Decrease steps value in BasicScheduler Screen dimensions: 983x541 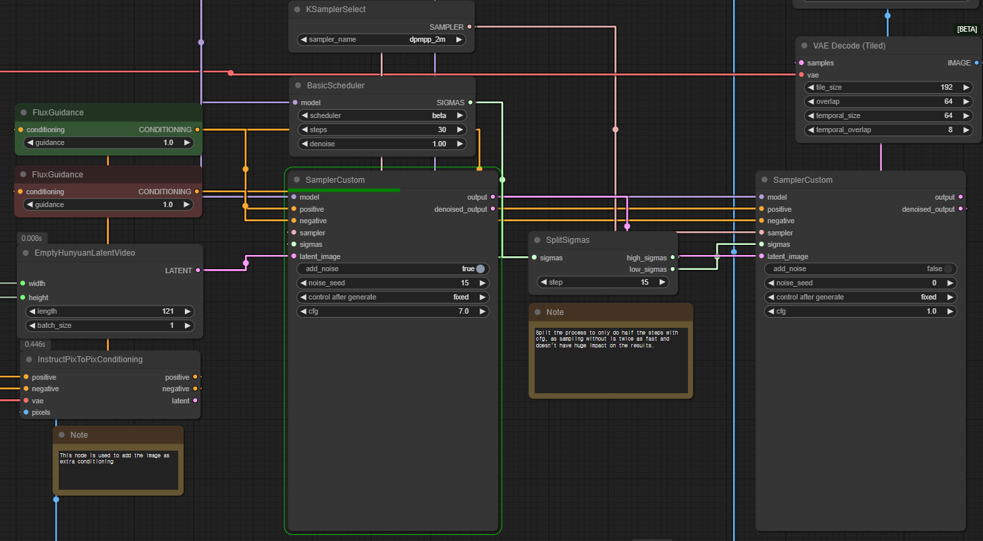[304, 130]
